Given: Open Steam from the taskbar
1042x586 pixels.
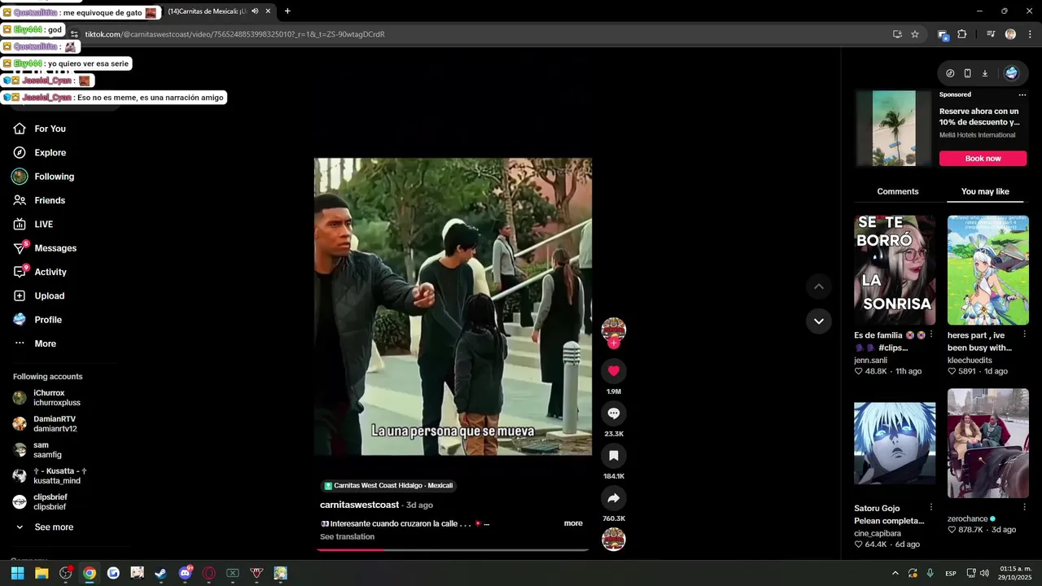Looking at the screenshot, I should pos(161,573).
